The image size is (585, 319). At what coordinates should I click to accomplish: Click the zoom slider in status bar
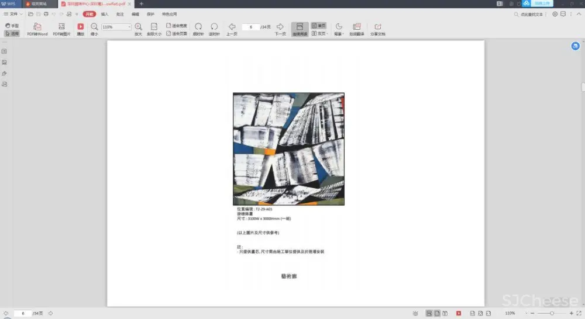pos(552,314)
